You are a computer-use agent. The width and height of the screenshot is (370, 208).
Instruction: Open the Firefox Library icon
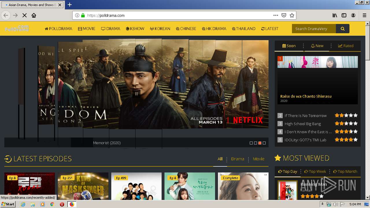pos(335,15)
